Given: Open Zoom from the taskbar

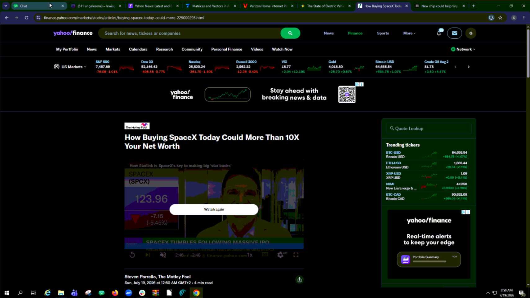Looking at the screenshot, I should 129,293.
